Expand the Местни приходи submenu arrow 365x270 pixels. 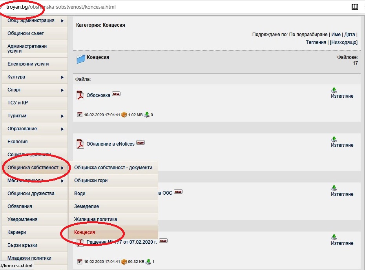pyautogui.click(x=62, y=181)
